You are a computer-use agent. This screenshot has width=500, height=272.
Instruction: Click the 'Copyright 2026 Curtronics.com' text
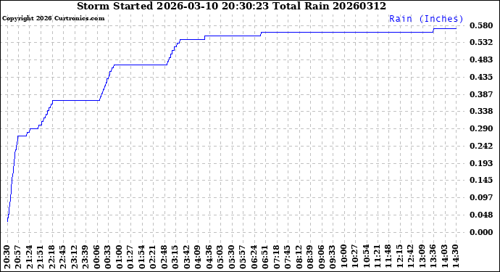53,18
